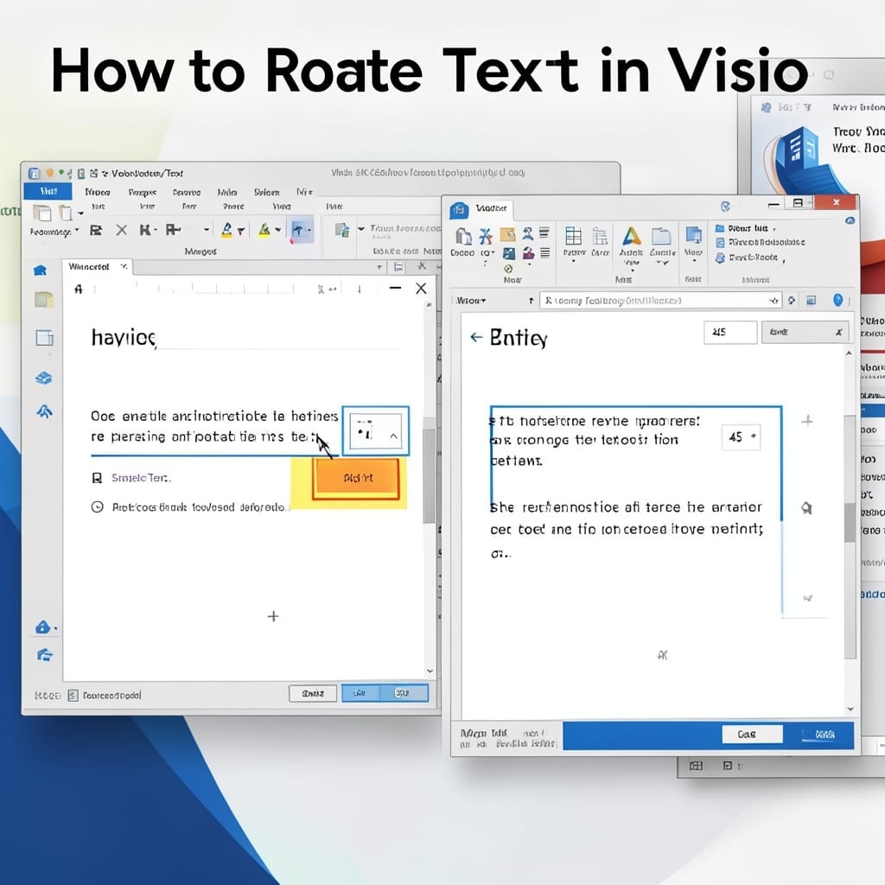Click the bold K icon in left ribbon
Screen dimensions: 885x885
145,230
